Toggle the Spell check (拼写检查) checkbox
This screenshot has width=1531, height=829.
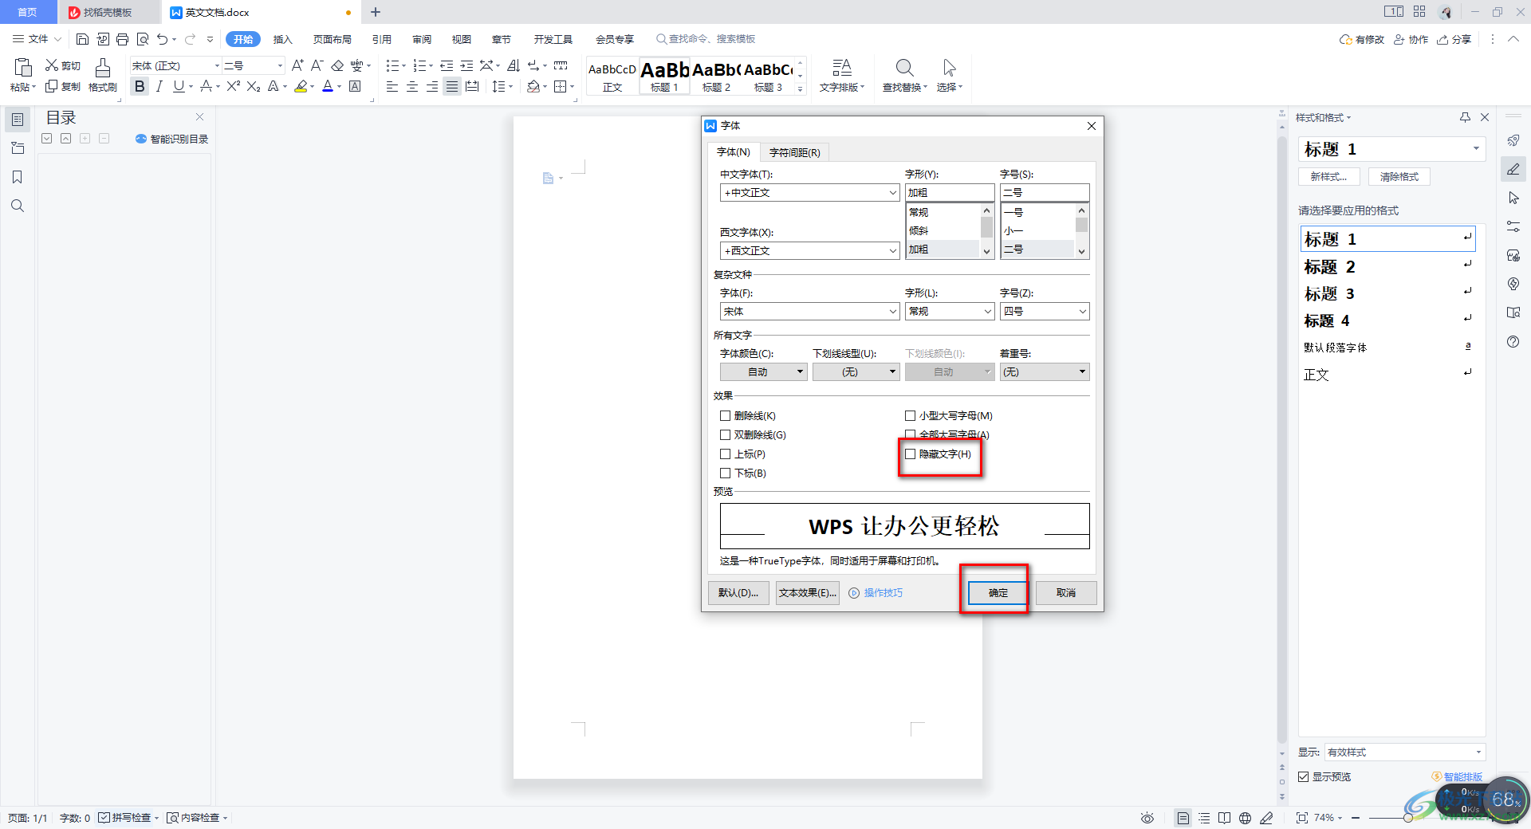point(104,818)
